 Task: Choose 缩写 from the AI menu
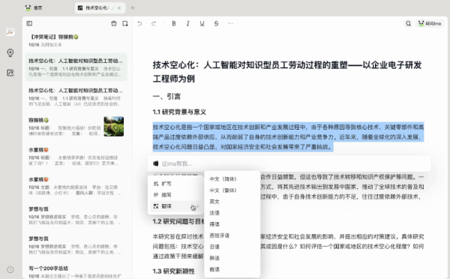coord(175,195)
